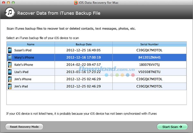The width and height of the screenshot is (193, 133).
Task: Sort by the Serial Number column header
Action: point(149,44)
